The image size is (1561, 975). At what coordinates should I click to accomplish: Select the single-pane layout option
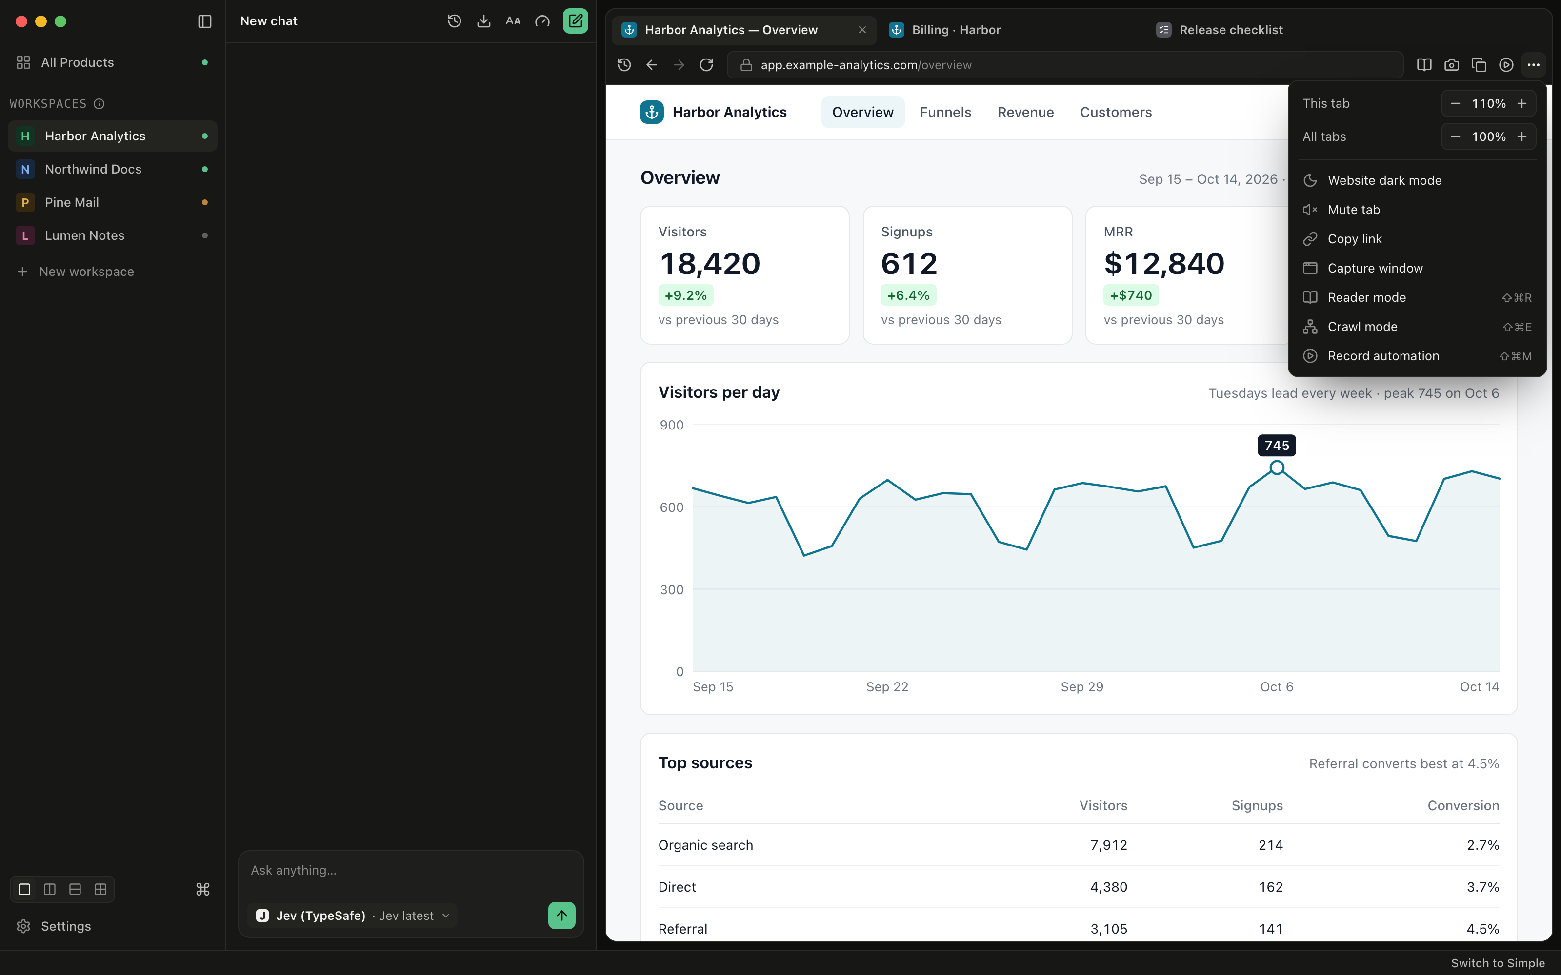click(24, 889)
